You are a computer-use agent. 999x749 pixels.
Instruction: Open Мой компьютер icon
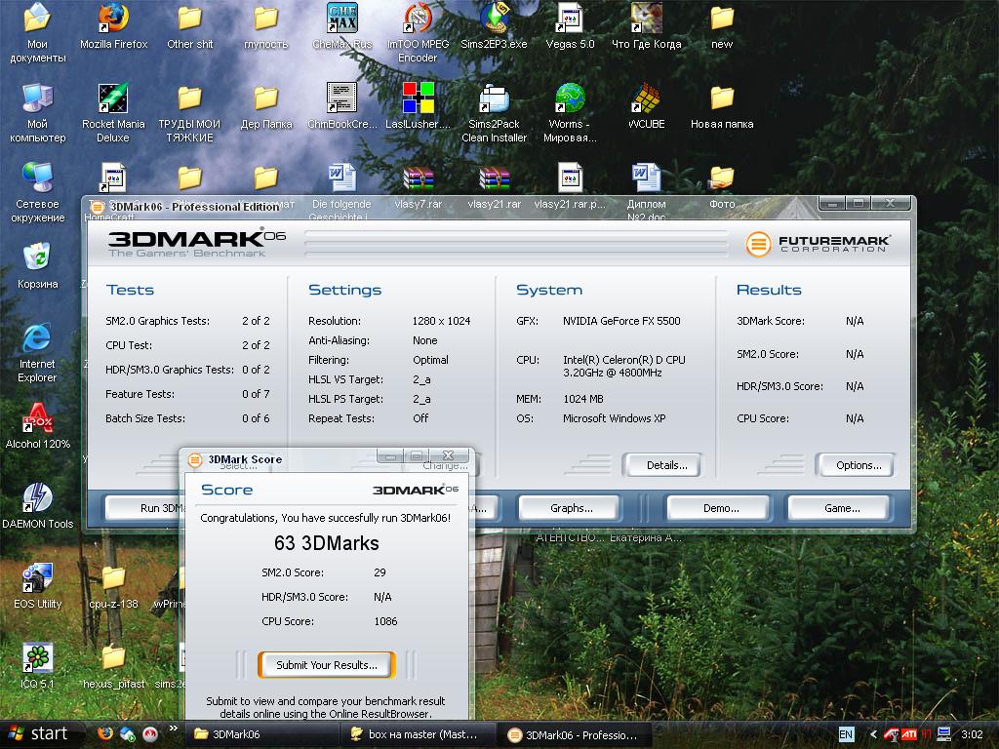click(38, 113)
